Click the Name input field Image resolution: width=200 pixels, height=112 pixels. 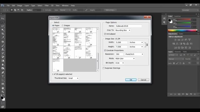(x=128, y=26)
